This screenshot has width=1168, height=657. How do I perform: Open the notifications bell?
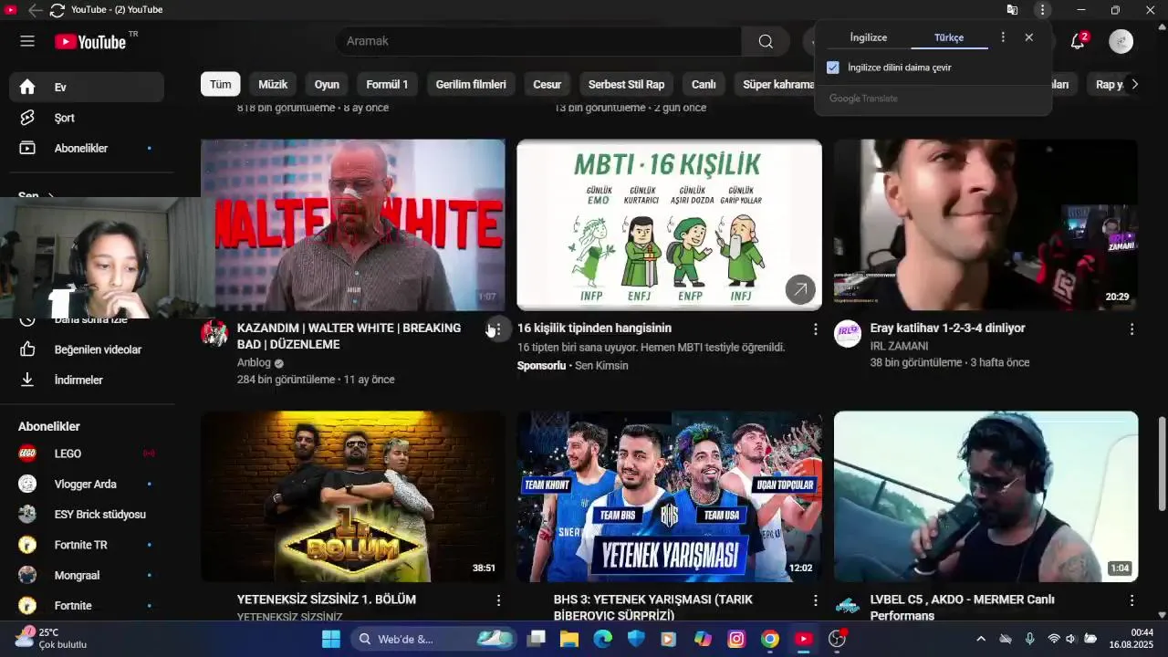[x=1078, y=41]
